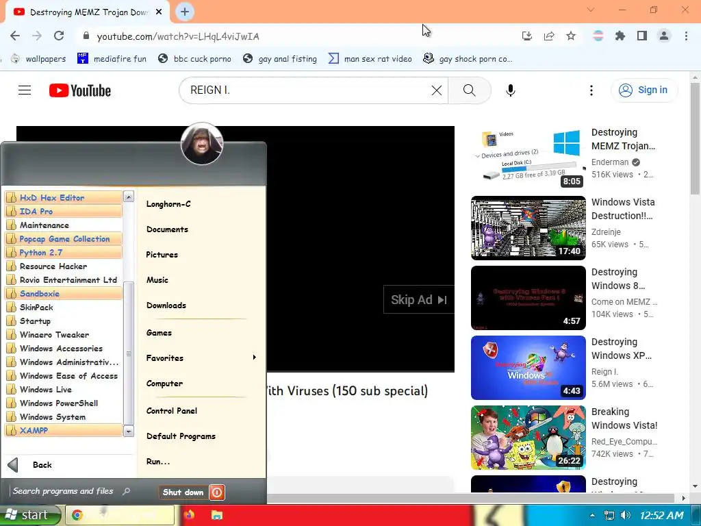Open Firefox from the taskbar
This screenshot has width=701, height=526.
click(189, 515)
